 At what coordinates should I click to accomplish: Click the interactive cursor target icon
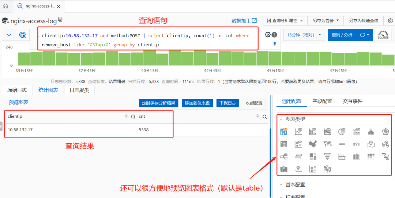click(x=23, y=35)
